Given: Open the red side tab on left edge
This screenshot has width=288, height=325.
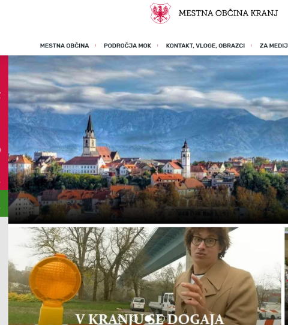Looking at the screenshot, I should (4, 122).
